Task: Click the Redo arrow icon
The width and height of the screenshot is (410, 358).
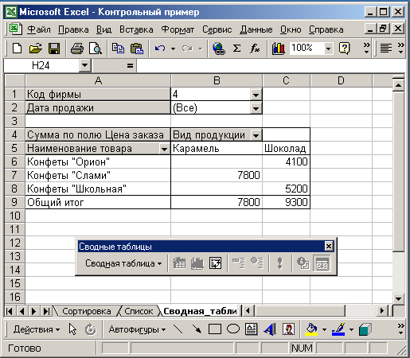Action: pyautogui.click(x=187, y=49)
